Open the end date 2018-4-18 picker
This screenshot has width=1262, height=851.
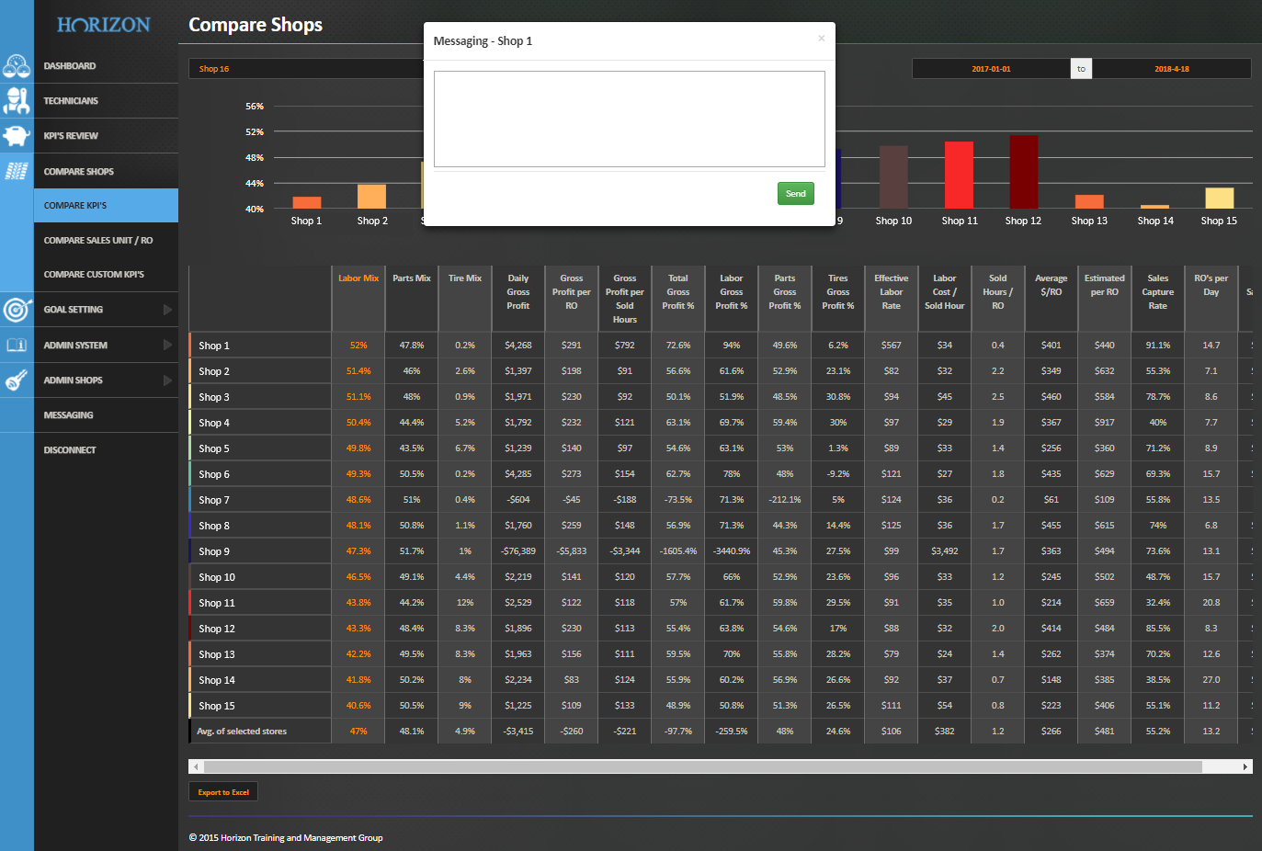(x=1172, y=69)
